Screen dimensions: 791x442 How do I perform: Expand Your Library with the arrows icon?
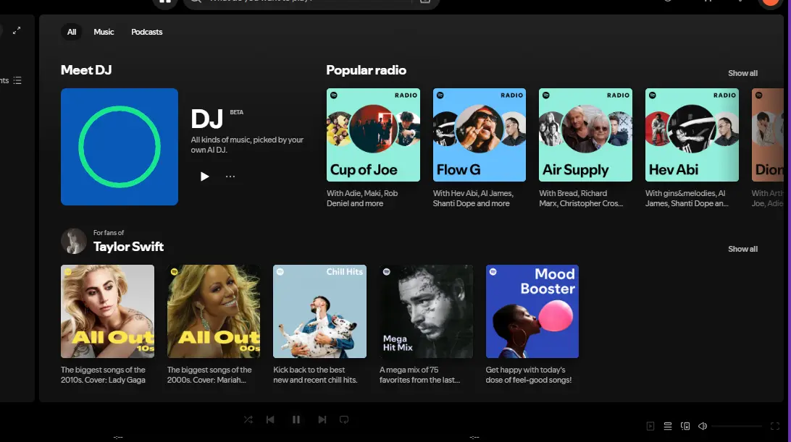pos(17,30)
